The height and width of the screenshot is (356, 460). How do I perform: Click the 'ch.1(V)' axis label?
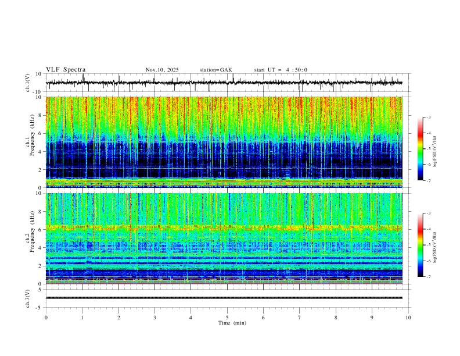click(x=27, y=83)
